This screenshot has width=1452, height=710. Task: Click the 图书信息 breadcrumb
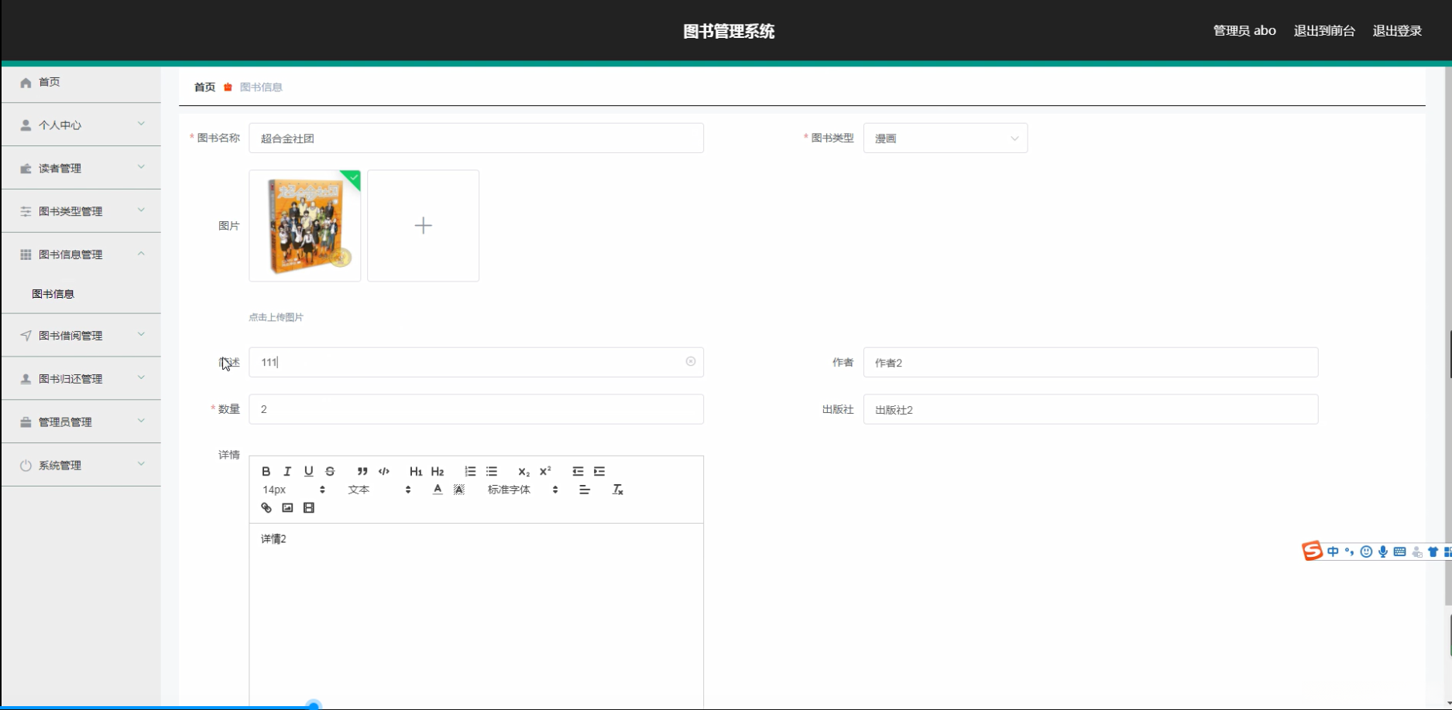click(261, 87)
